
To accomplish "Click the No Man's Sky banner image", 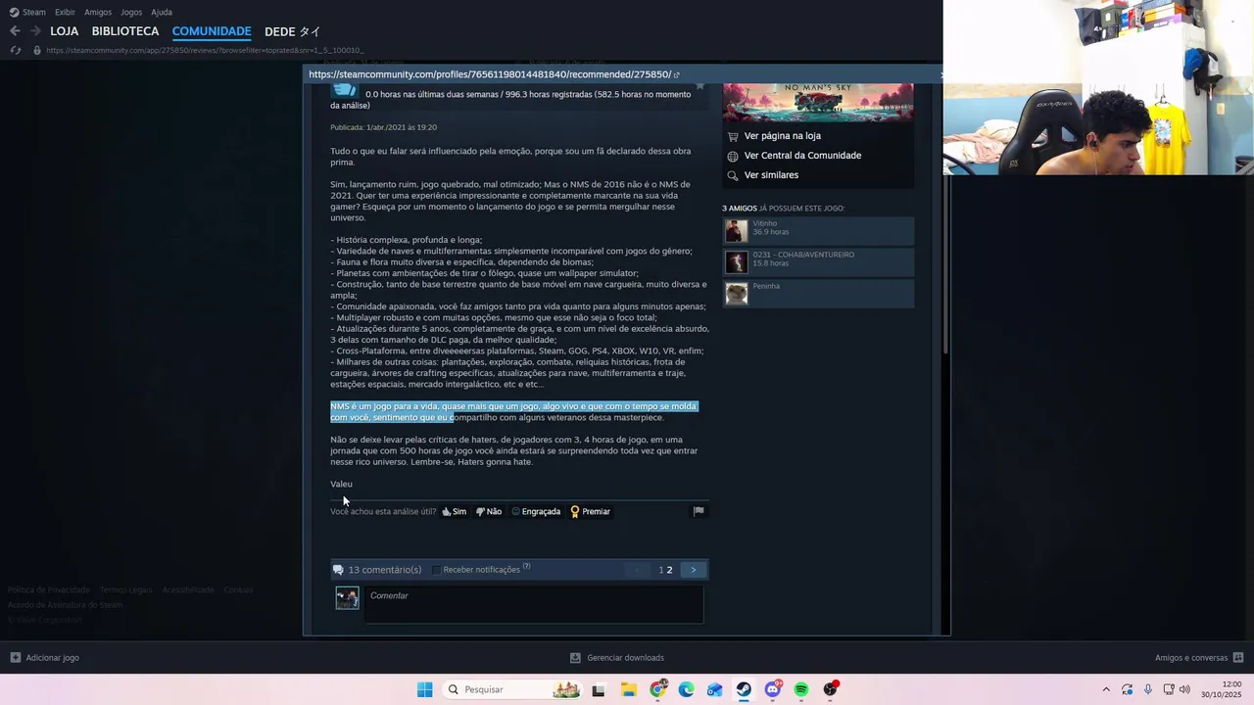I will [818, 102].
